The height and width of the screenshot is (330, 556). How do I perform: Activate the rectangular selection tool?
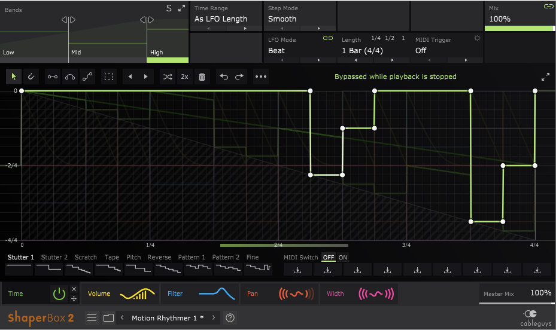109,77
